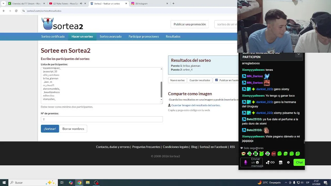Click Nuevo sorteo button
Screen dimensions: 331x186
[x=177, y=80]
